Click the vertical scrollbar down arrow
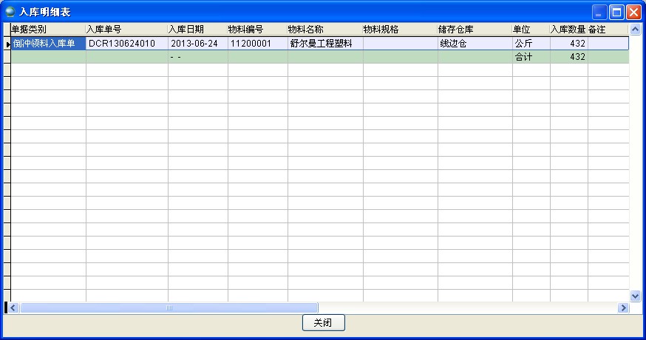The width and height of the screenshot is (646, 340). tap(634, 296)
